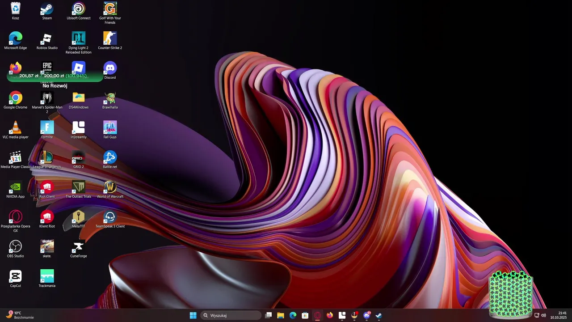Select the NVIDIA App desktop icon
Screen dimensions: 572x322
pos(16,190)
